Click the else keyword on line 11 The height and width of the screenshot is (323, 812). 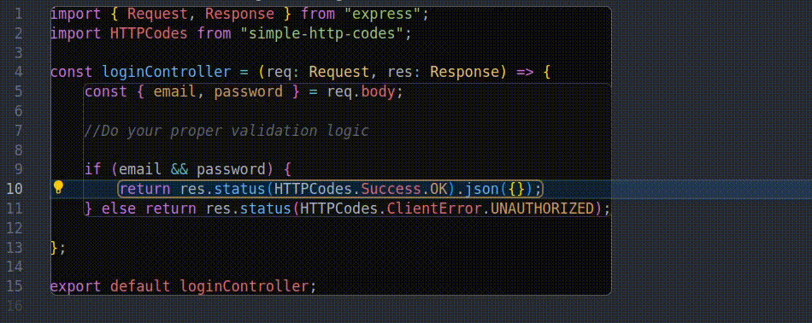(119, 208)
